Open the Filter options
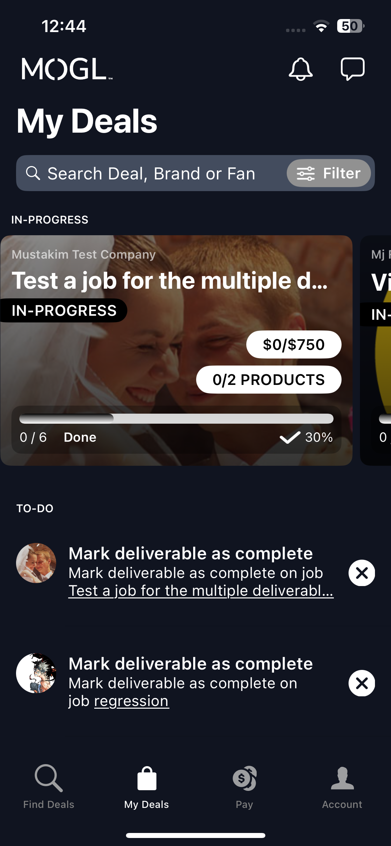This screenshot has width=391, height=846. point(329,173)
